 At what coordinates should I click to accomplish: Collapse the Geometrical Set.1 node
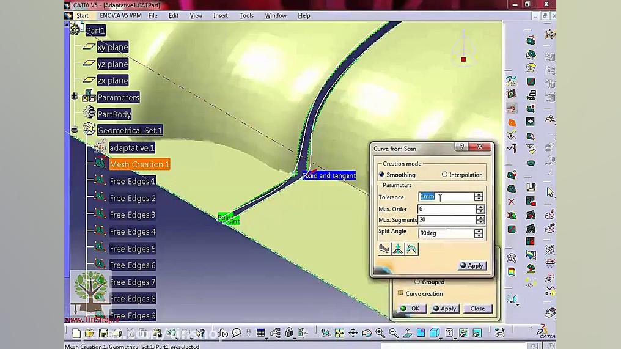point(75,130)
